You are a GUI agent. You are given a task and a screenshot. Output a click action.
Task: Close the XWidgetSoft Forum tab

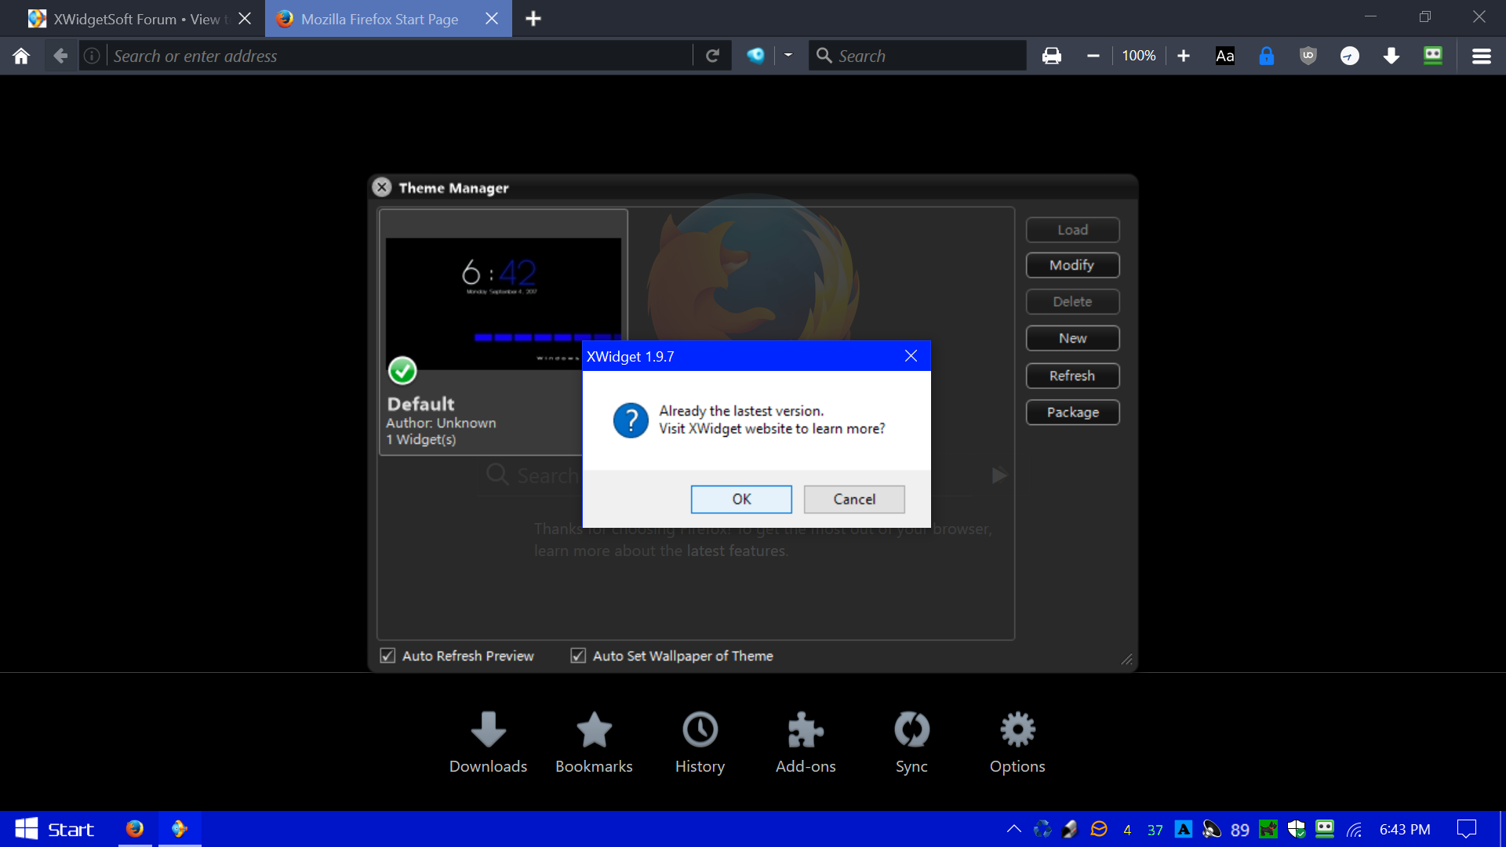click(x=245, y=19)
